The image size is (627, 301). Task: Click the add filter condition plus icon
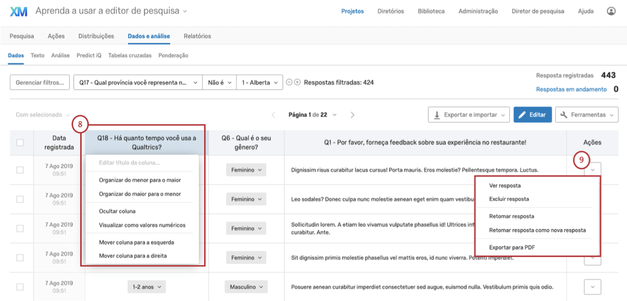tap(297, 82)
